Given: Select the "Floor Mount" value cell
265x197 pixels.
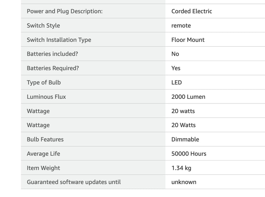Looking at the screenshot, I should pos(188,40).
